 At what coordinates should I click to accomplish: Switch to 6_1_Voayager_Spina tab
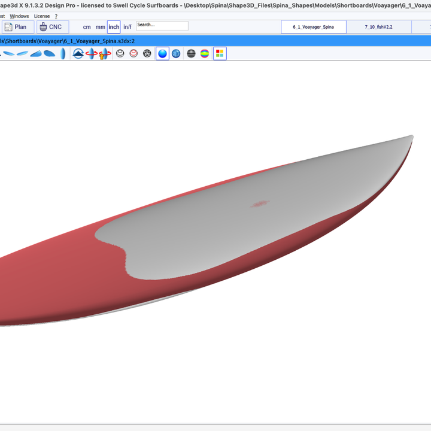[313, 27]
